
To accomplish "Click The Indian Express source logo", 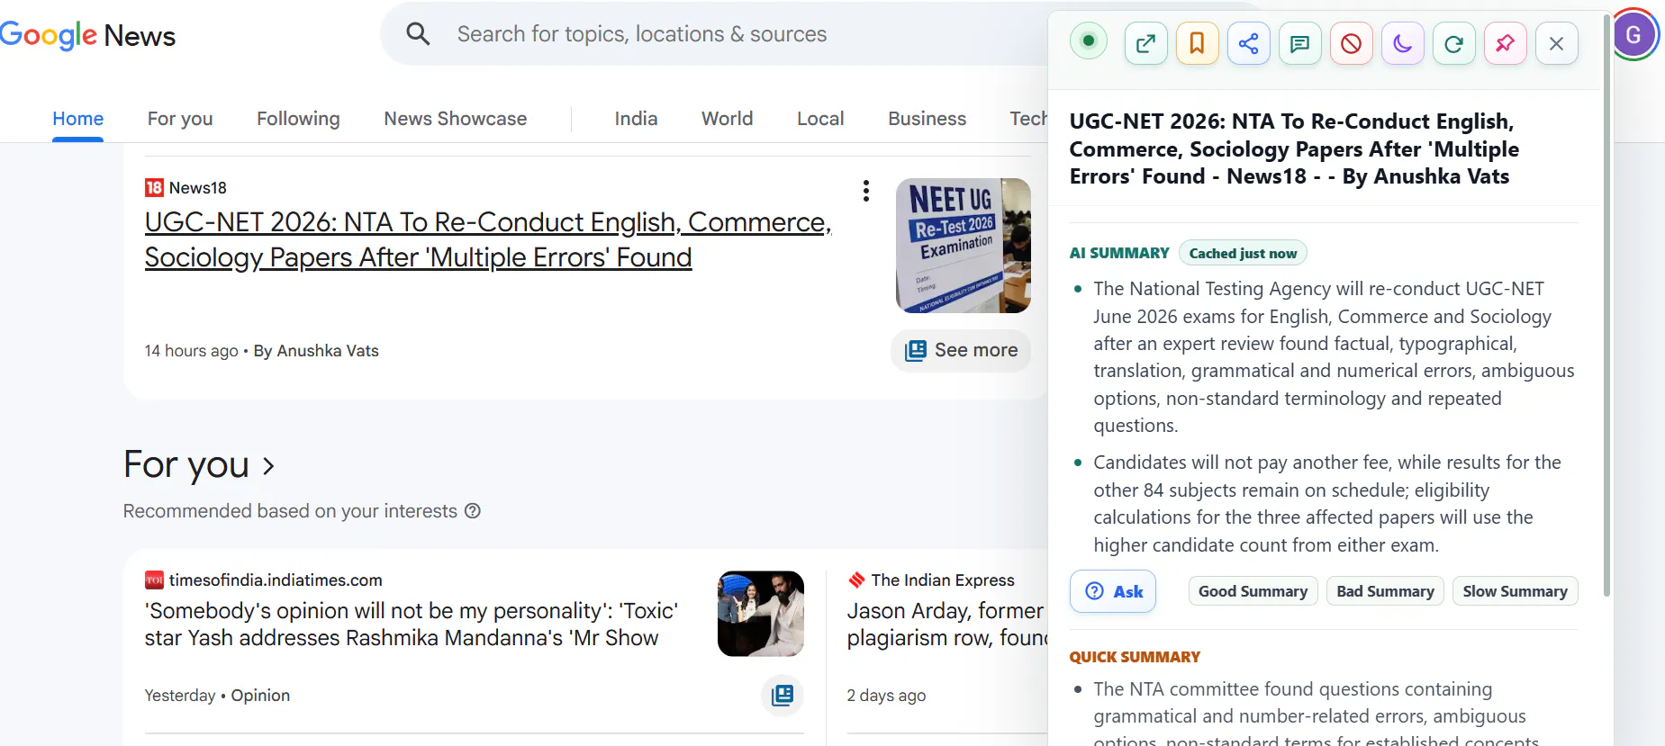I will pos(856,580).
